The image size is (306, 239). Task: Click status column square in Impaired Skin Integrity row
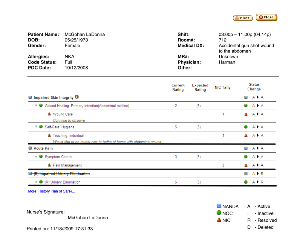pos(246,97)
